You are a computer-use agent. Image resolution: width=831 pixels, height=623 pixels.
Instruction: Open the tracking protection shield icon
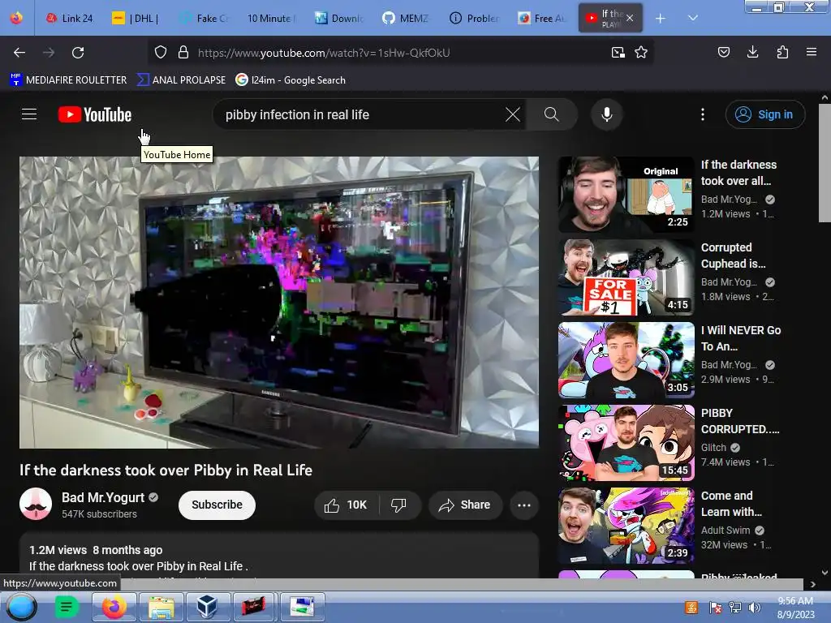tap(161, 53)
